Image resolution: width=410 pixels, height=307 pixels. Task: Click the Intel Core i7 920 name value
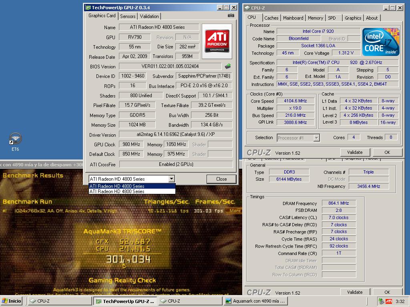pos(318,31)
